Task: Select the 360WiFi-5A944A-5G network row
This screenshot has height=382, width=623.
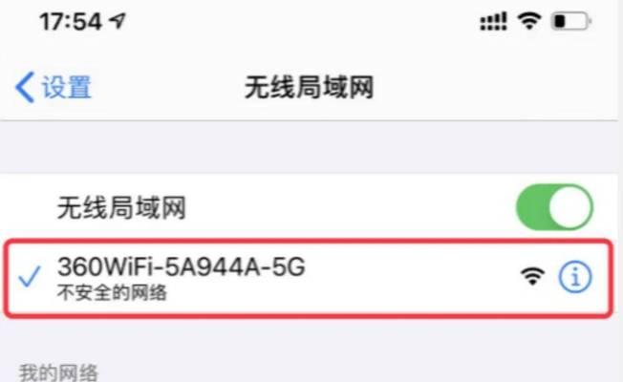Action: (x=309, y=278)
